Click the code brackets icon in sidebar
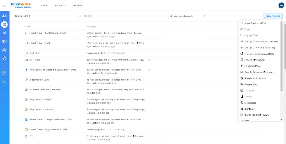Image resolution: width=286 pixels, height=144 pixels. (4, 81)
